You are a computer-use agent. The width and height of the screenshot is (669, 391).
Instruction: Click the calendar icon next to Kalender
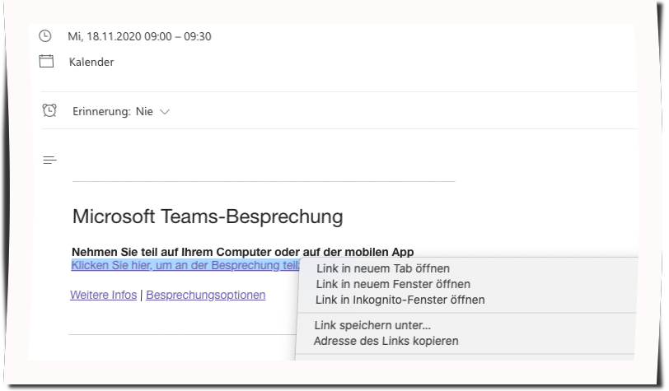pos(46,62)
